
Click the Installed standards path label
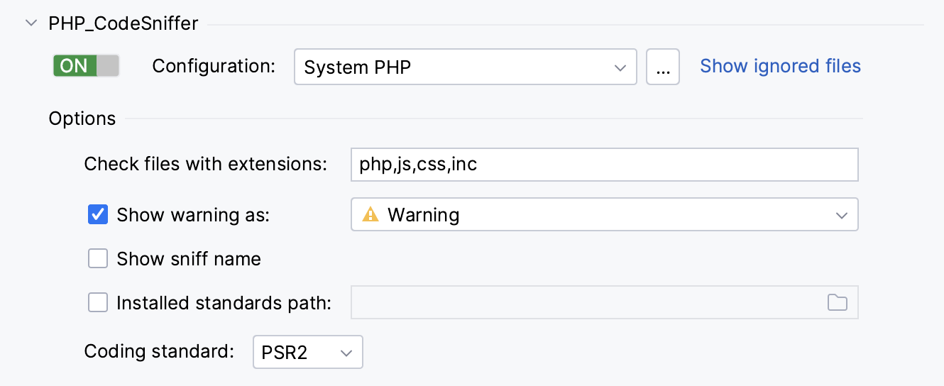click(224, 303)
